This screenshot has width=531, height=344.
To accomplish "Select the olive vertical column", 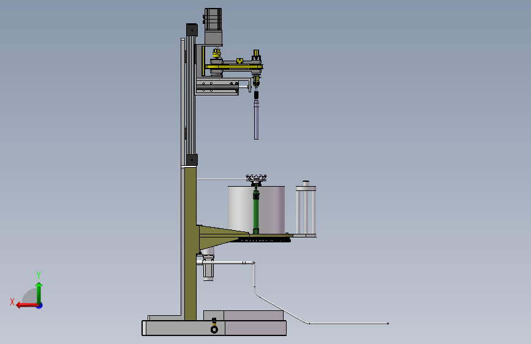I will 190,244.
